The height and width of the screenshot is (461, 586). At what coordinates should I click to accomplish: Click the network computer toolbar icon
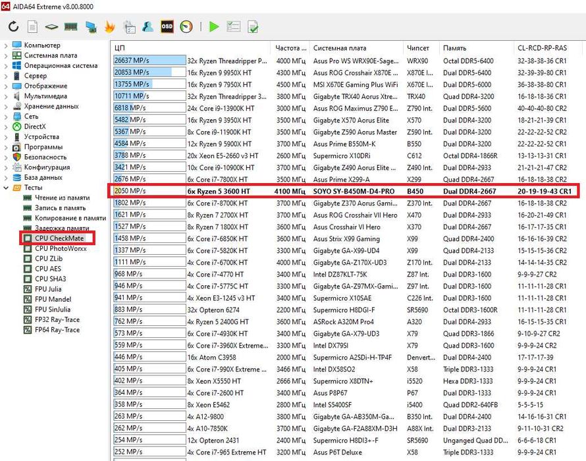91,27
